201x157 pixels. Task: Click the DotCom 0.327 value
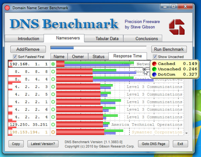pos(190,74)
